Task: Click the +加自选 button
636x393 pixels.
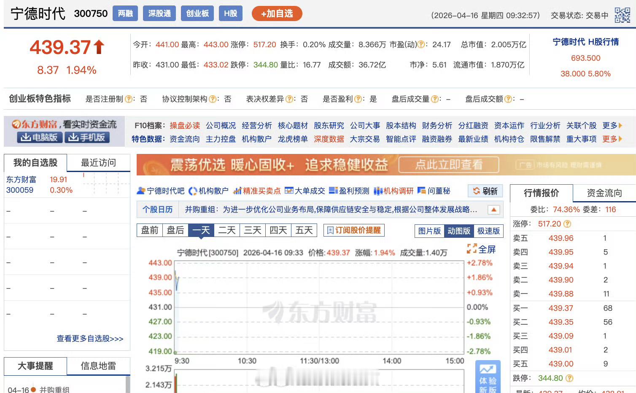Action: click(x=277, y=13)
